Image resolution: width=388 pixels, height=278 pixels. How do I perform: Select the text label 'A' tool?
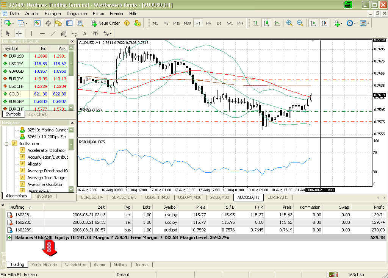84,33
